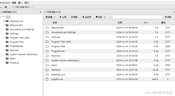The width and height of the screenshot is (175, 96).
Task: Open the AntSword menu
Action: coord(5,3)
